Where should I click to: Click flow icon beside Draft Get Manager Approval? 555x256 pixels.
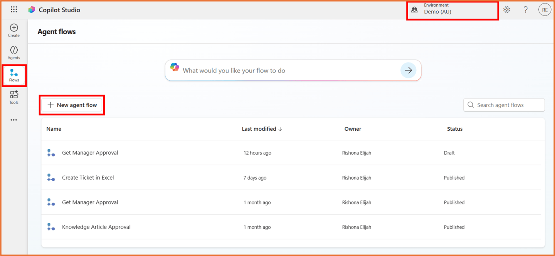[51, 153]
